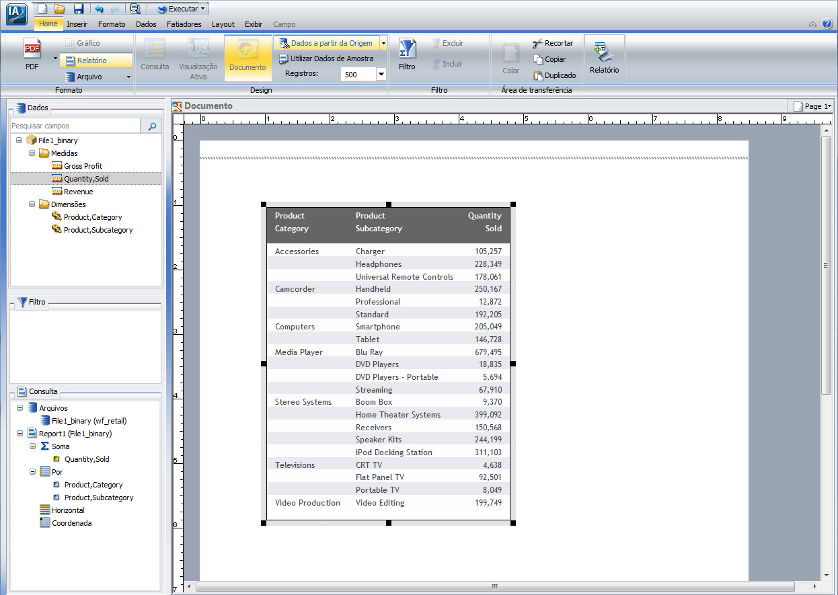The height and width of the screenshot is (595, 838).
Task: Open the PDF format dropdown arrow
Action: pyautogui.click(x=55, y=58)
